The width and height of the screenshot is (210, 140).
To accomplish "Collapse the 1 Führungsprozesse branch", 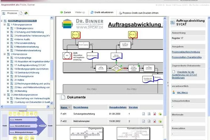I will pyautogui.click(x=4, y=24).
